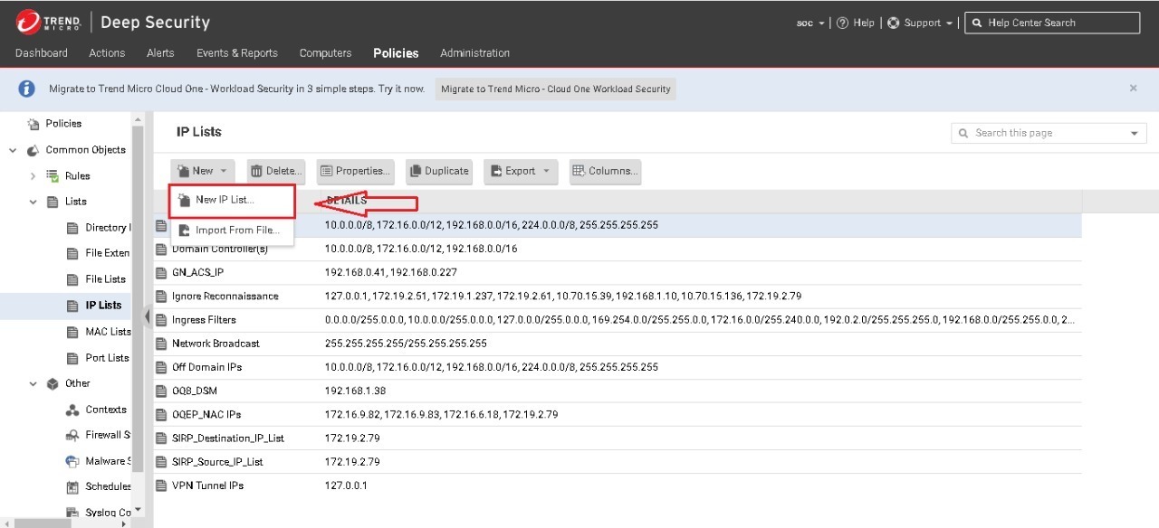Click the Policies tree icon in the sidebar
Image resolution: width=1159 pixels, height=528 pixels.
point(34,124)
